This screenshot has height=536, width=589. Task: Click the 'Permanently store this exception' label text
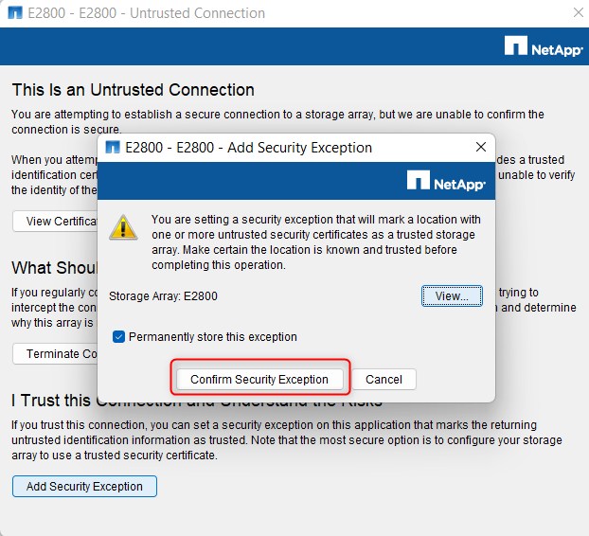(x=213, y=337)
